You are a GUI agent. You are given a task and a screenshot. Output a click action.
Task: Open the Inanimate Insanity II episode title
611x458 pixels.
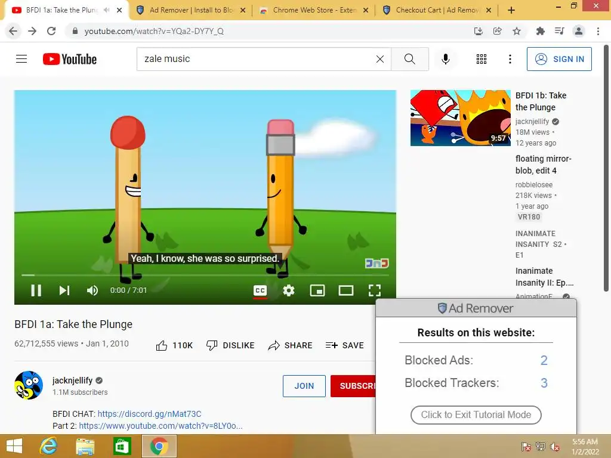(x=544, y=277)
